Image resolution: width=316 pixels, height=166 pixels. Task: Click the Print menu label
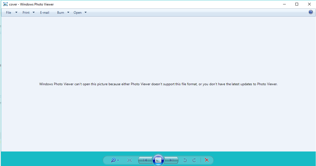[26, 12]
